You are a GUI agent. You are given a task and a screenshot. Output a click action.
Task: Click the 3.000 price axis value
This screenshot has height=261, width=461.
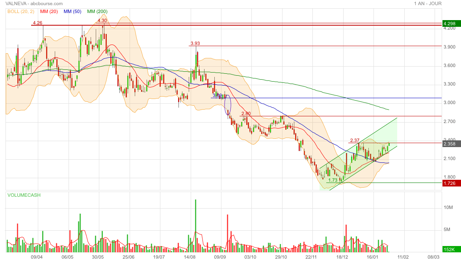(450, 103)
